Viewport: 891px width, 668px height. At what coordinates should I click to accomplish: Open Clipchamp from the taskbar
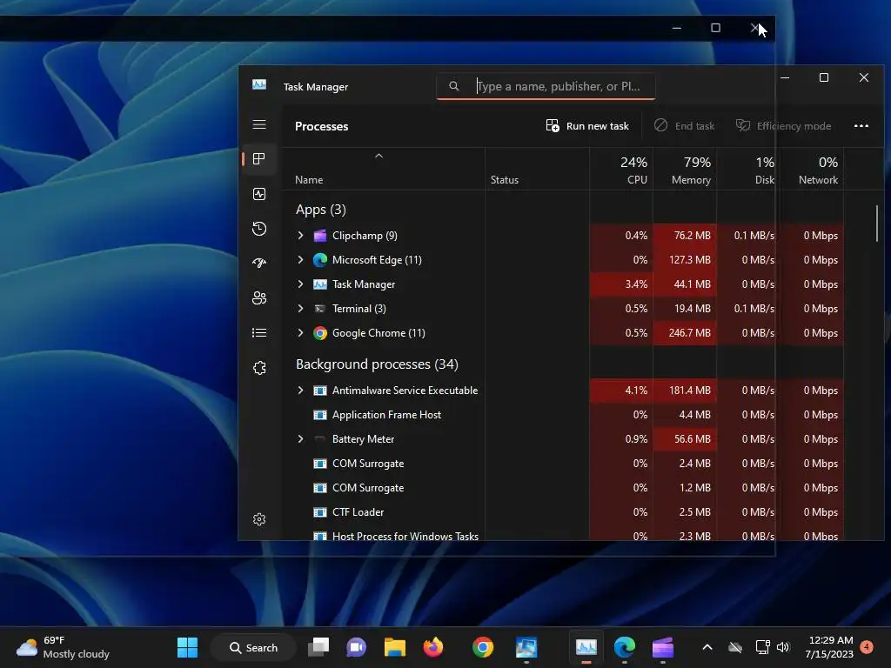click(662, 647)
